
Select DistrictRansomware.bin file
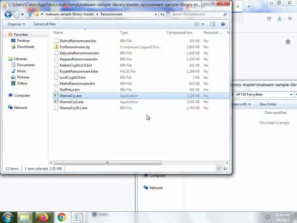pos(78,41)
